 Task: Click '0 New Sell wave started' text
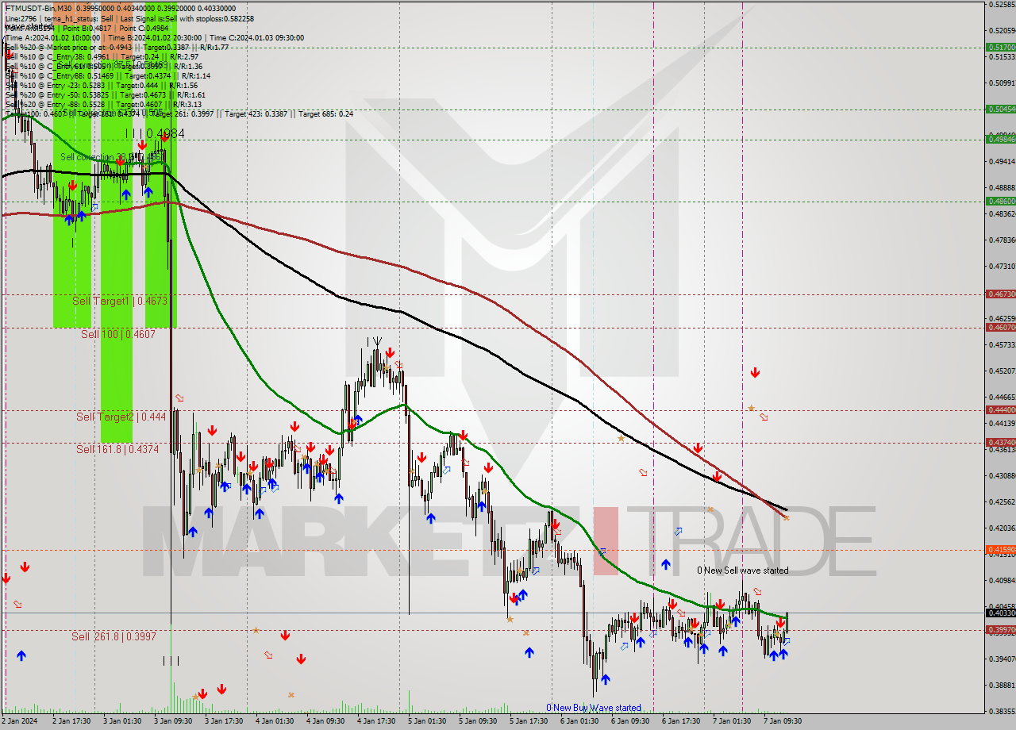(x=743, y=571)
